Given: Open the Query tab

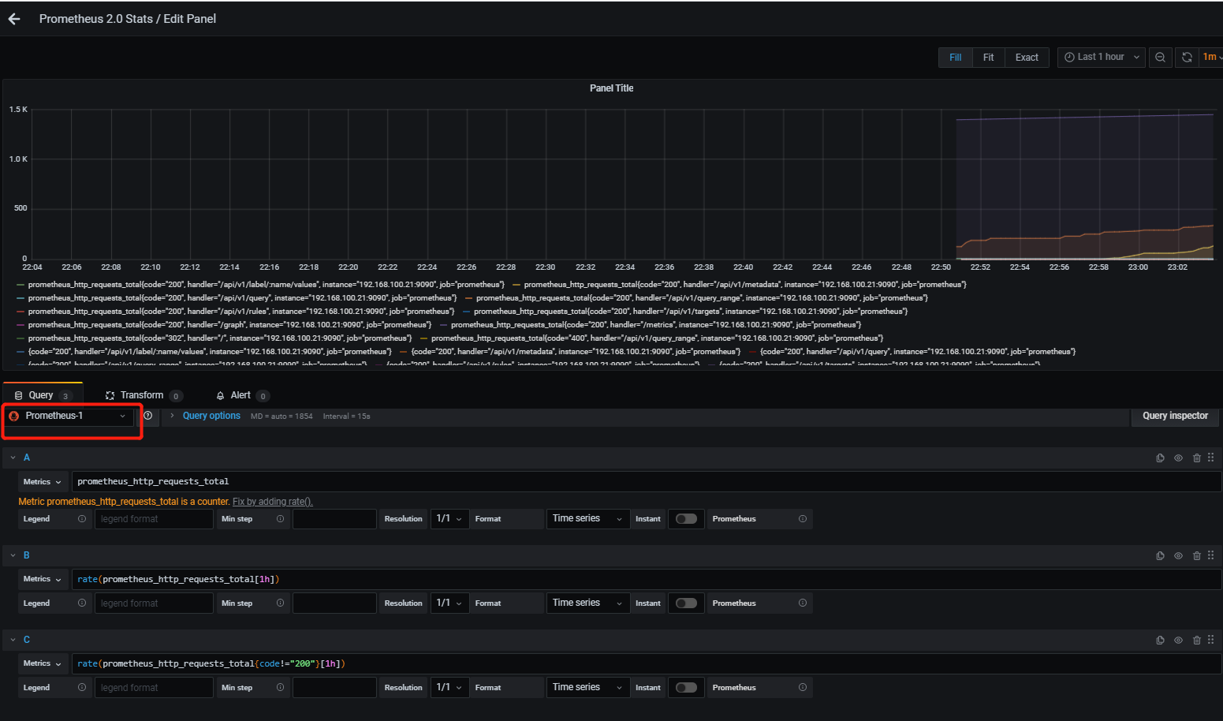Looking at the screenshot, I should (x=43, y=395).
